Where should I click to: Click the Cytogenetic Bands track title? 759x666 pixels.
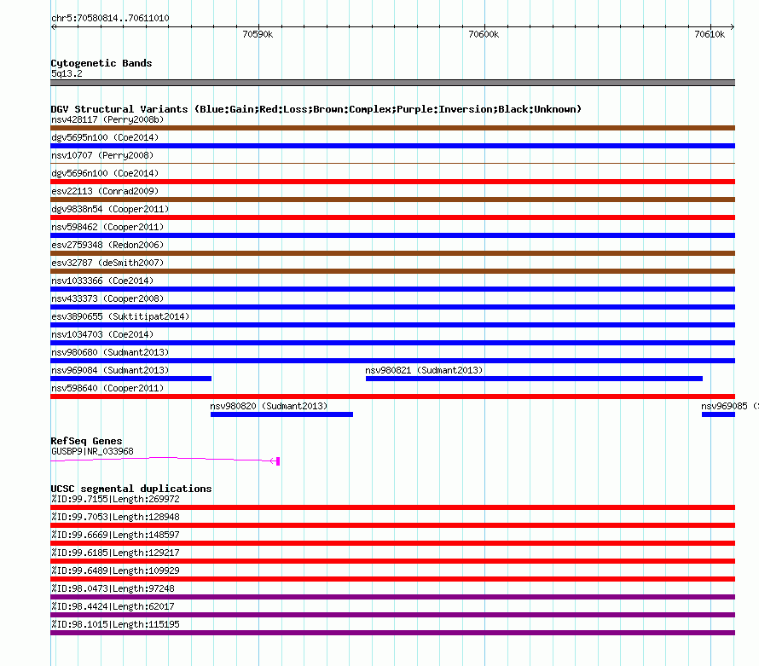tap(101, 63)
